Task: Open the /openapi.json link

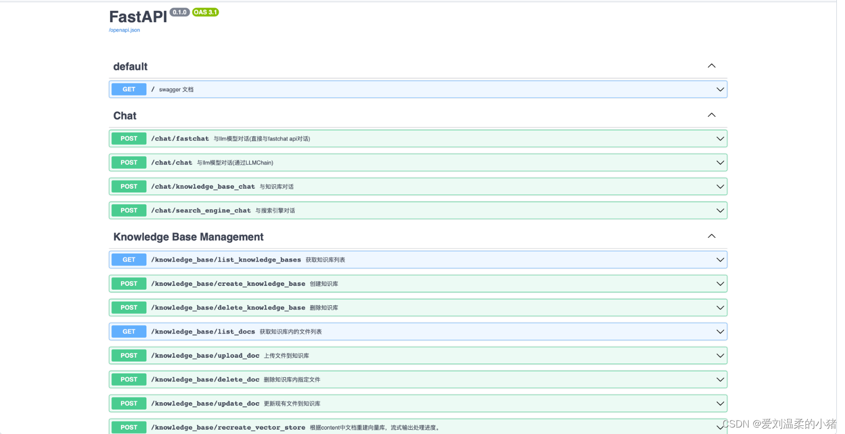Action: pyautogui.click(x=124, y=30)
